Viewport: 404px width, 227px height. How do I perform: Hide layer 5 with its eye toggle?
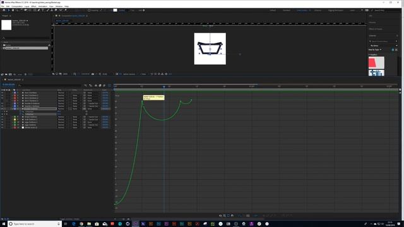(3, 103)
